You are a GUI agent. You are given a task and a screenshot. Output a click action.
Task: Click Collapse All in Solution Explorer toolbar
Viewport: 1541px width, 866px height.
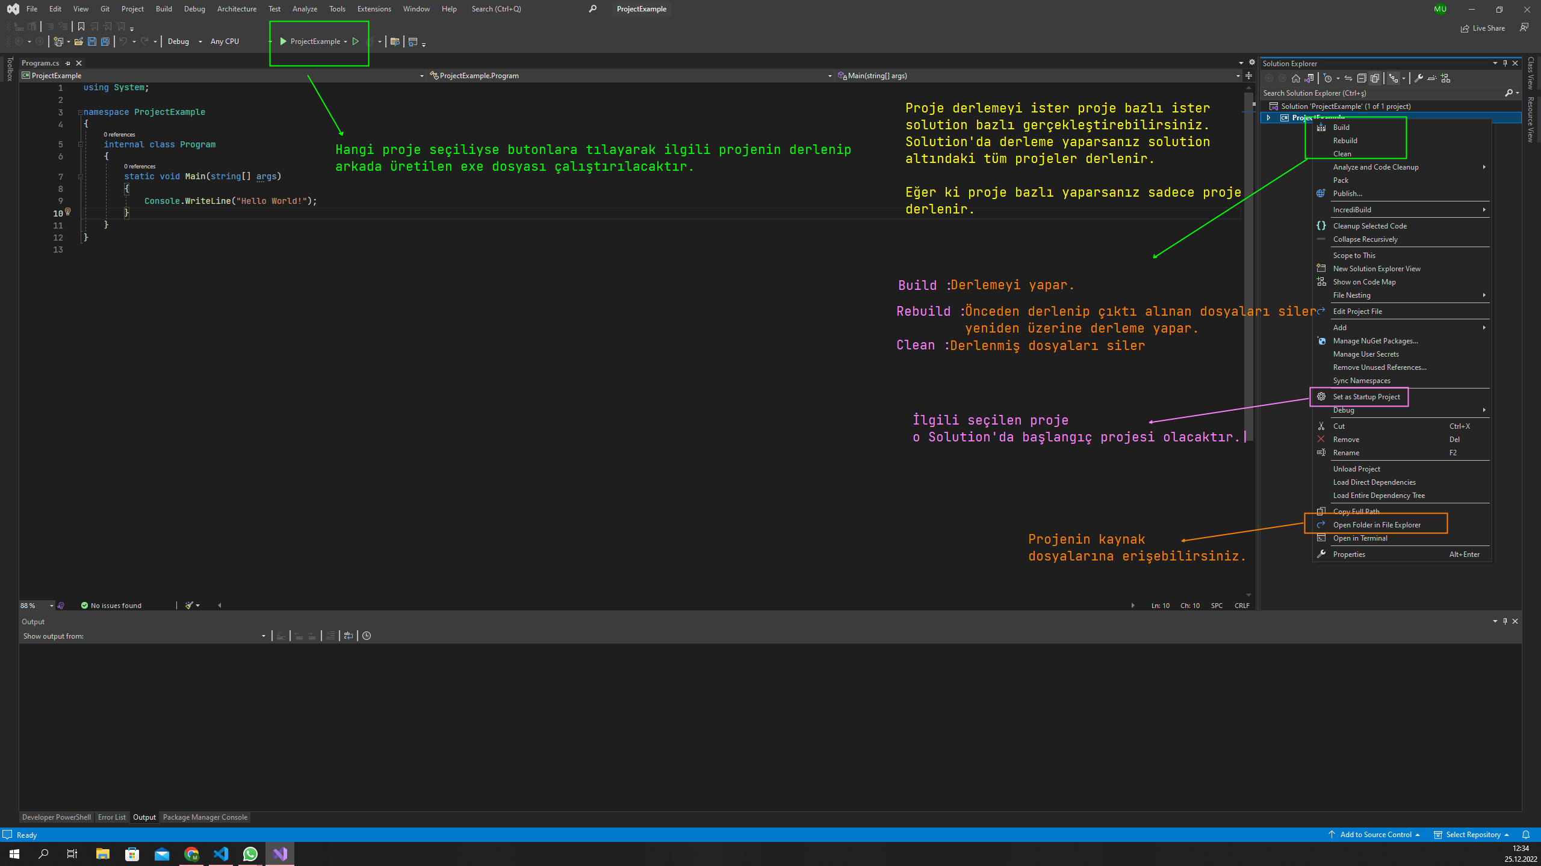click(x=1362, y=78)
